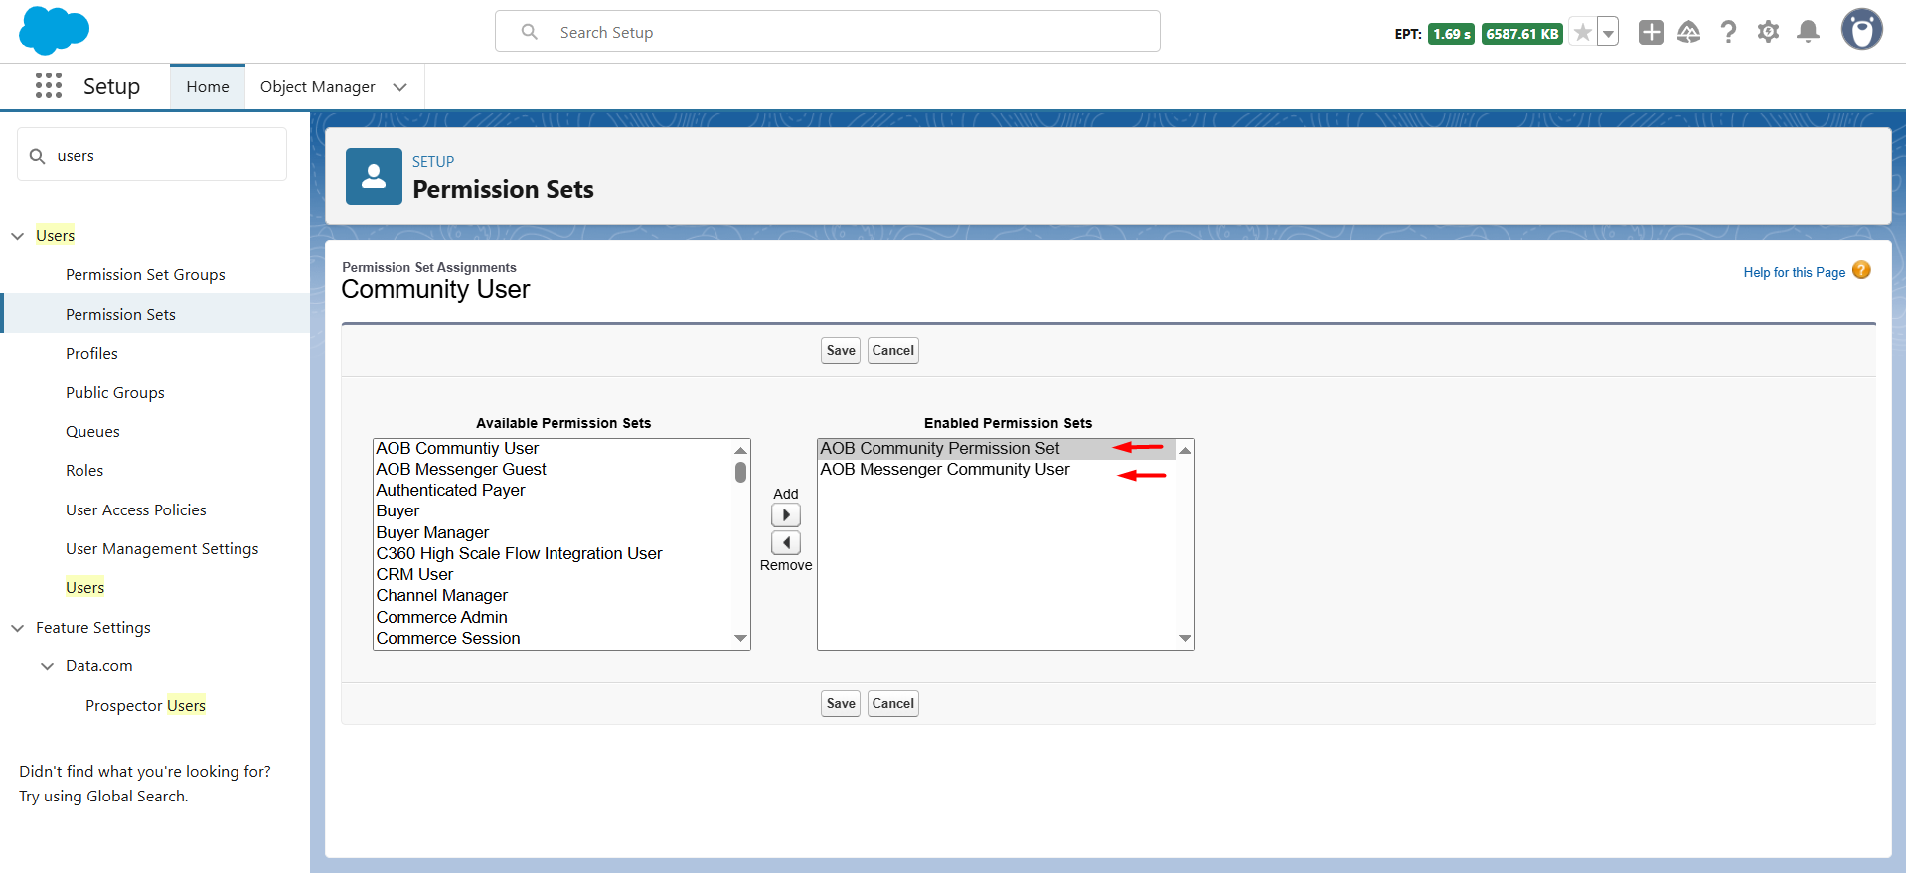Click the Quick Find box containing users
1906x873 pixels.
152,155
